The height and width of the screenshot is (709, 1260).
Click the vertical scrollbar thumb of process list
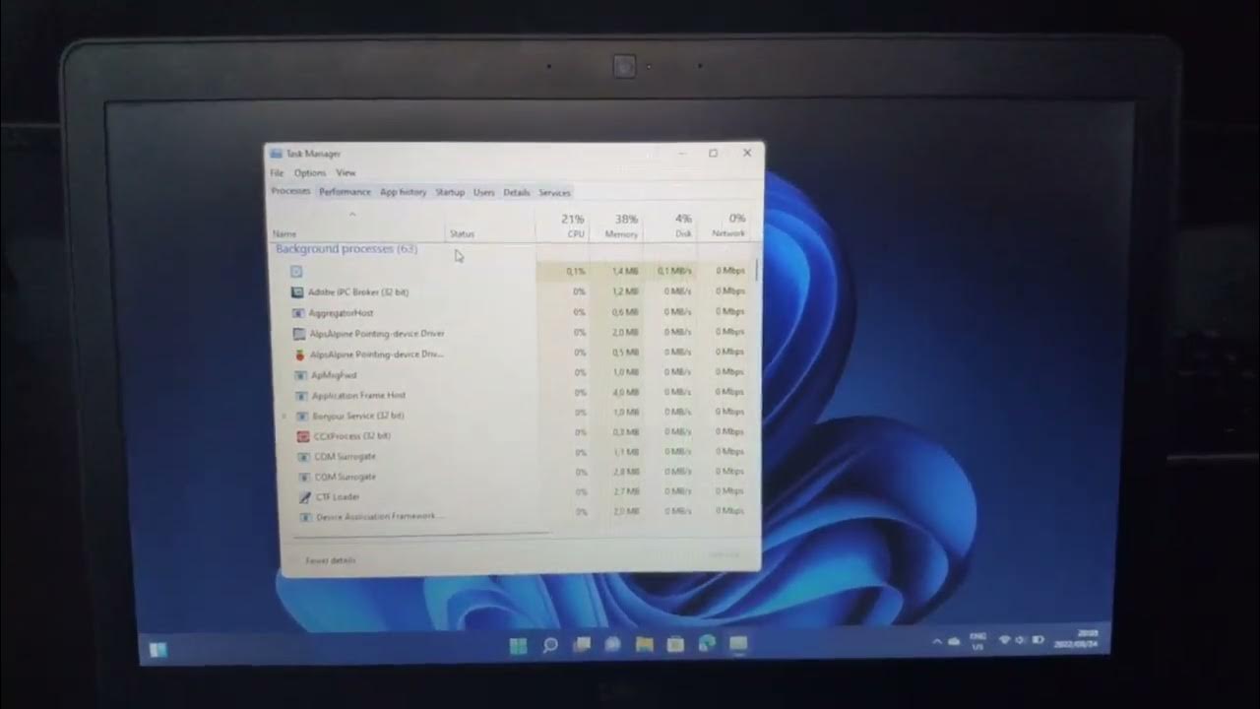[757, 269]
